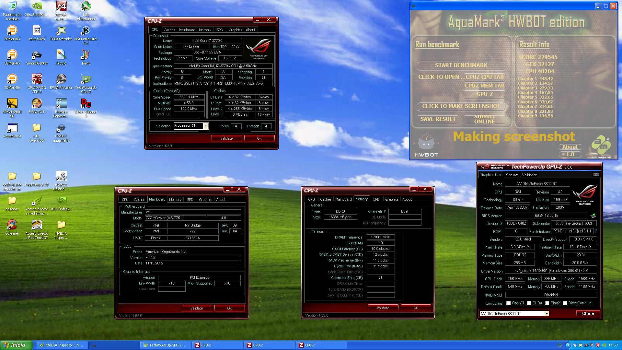Open the NVIDIA GeForce 8600 GT dropdown

click(x=546, y=313)
